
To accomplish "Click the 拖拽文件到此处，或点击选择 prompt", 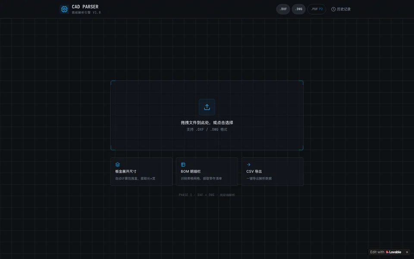I will coord(207,123).
